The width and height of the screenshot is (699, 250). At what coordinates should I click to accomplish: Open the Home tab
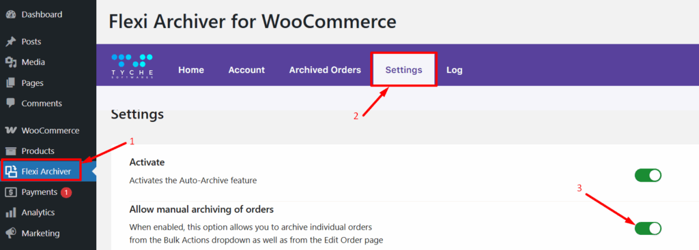tap(191, 70)
